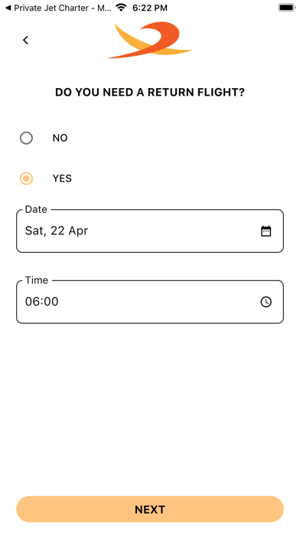Screen dimensions: 300x533
Task: Return to Private Jet Charter previous app
Action: click(x=57, y=8)
